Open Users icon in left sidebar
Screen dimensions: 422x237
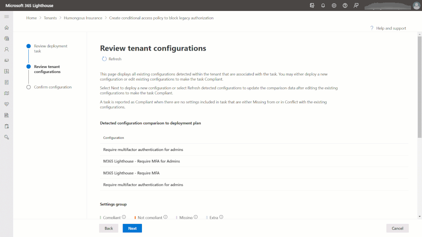pos(6,49)
